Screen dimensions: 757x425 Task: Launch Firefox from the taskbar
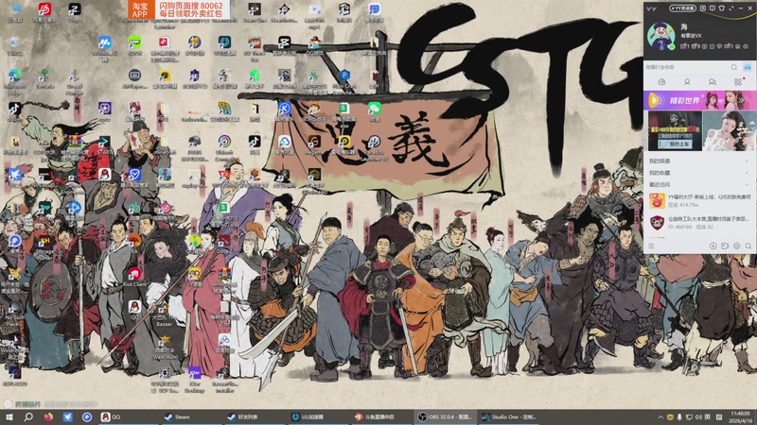[x=48, y=416]
